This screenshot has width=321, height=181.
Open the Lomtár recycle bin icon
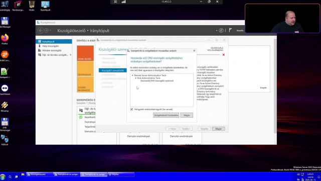point(32,6)
